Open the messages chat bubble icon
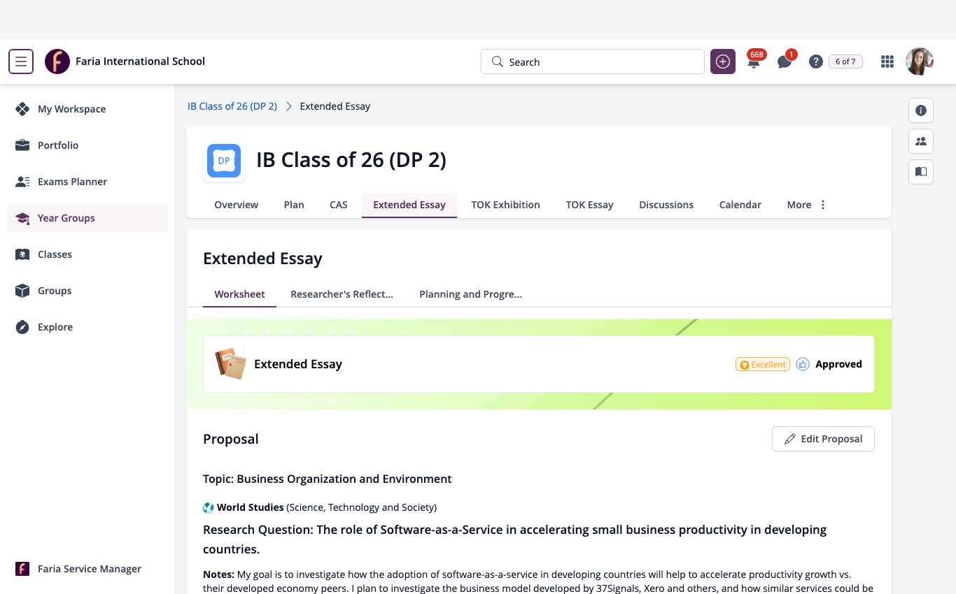Screen dimensions: 956x594 tap(785, 61)
